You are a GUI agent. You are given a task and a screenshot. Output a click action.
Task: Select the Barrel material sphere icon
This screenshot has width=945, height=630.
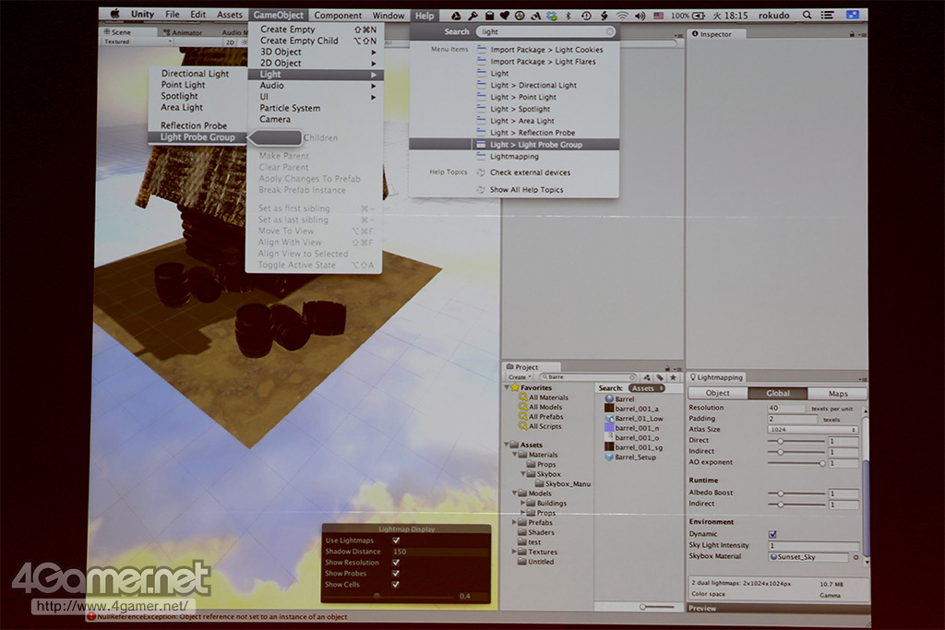click(x=609, y=398)
